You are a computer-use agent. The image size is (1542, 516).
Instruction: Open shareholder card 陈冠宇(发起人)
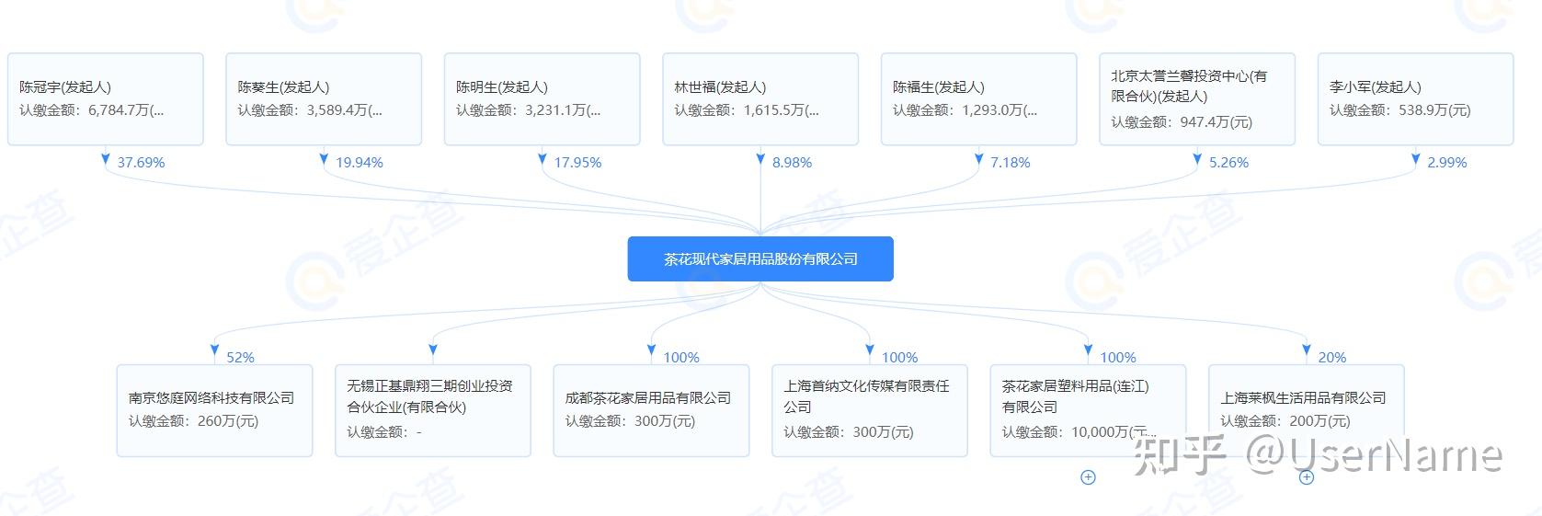[x=106, y=99]
